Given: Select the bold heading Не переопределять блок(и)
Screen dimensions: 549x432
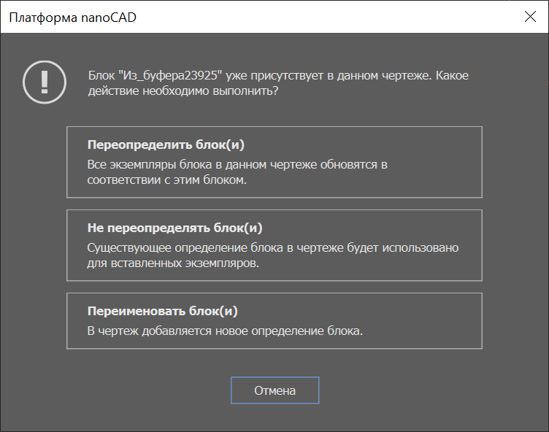Looking at the screenshot, I should point(174,228).
